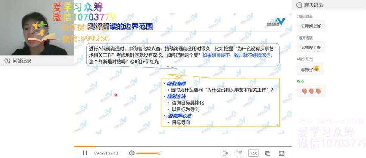The height and width of the screenshot is (158, 366).
Task: Open the chapter list icon
Action: [x=239, y=153]
